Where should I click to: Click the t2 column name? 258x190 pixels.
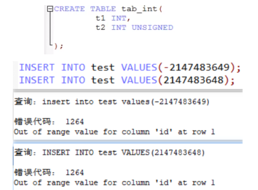point(100,27)
